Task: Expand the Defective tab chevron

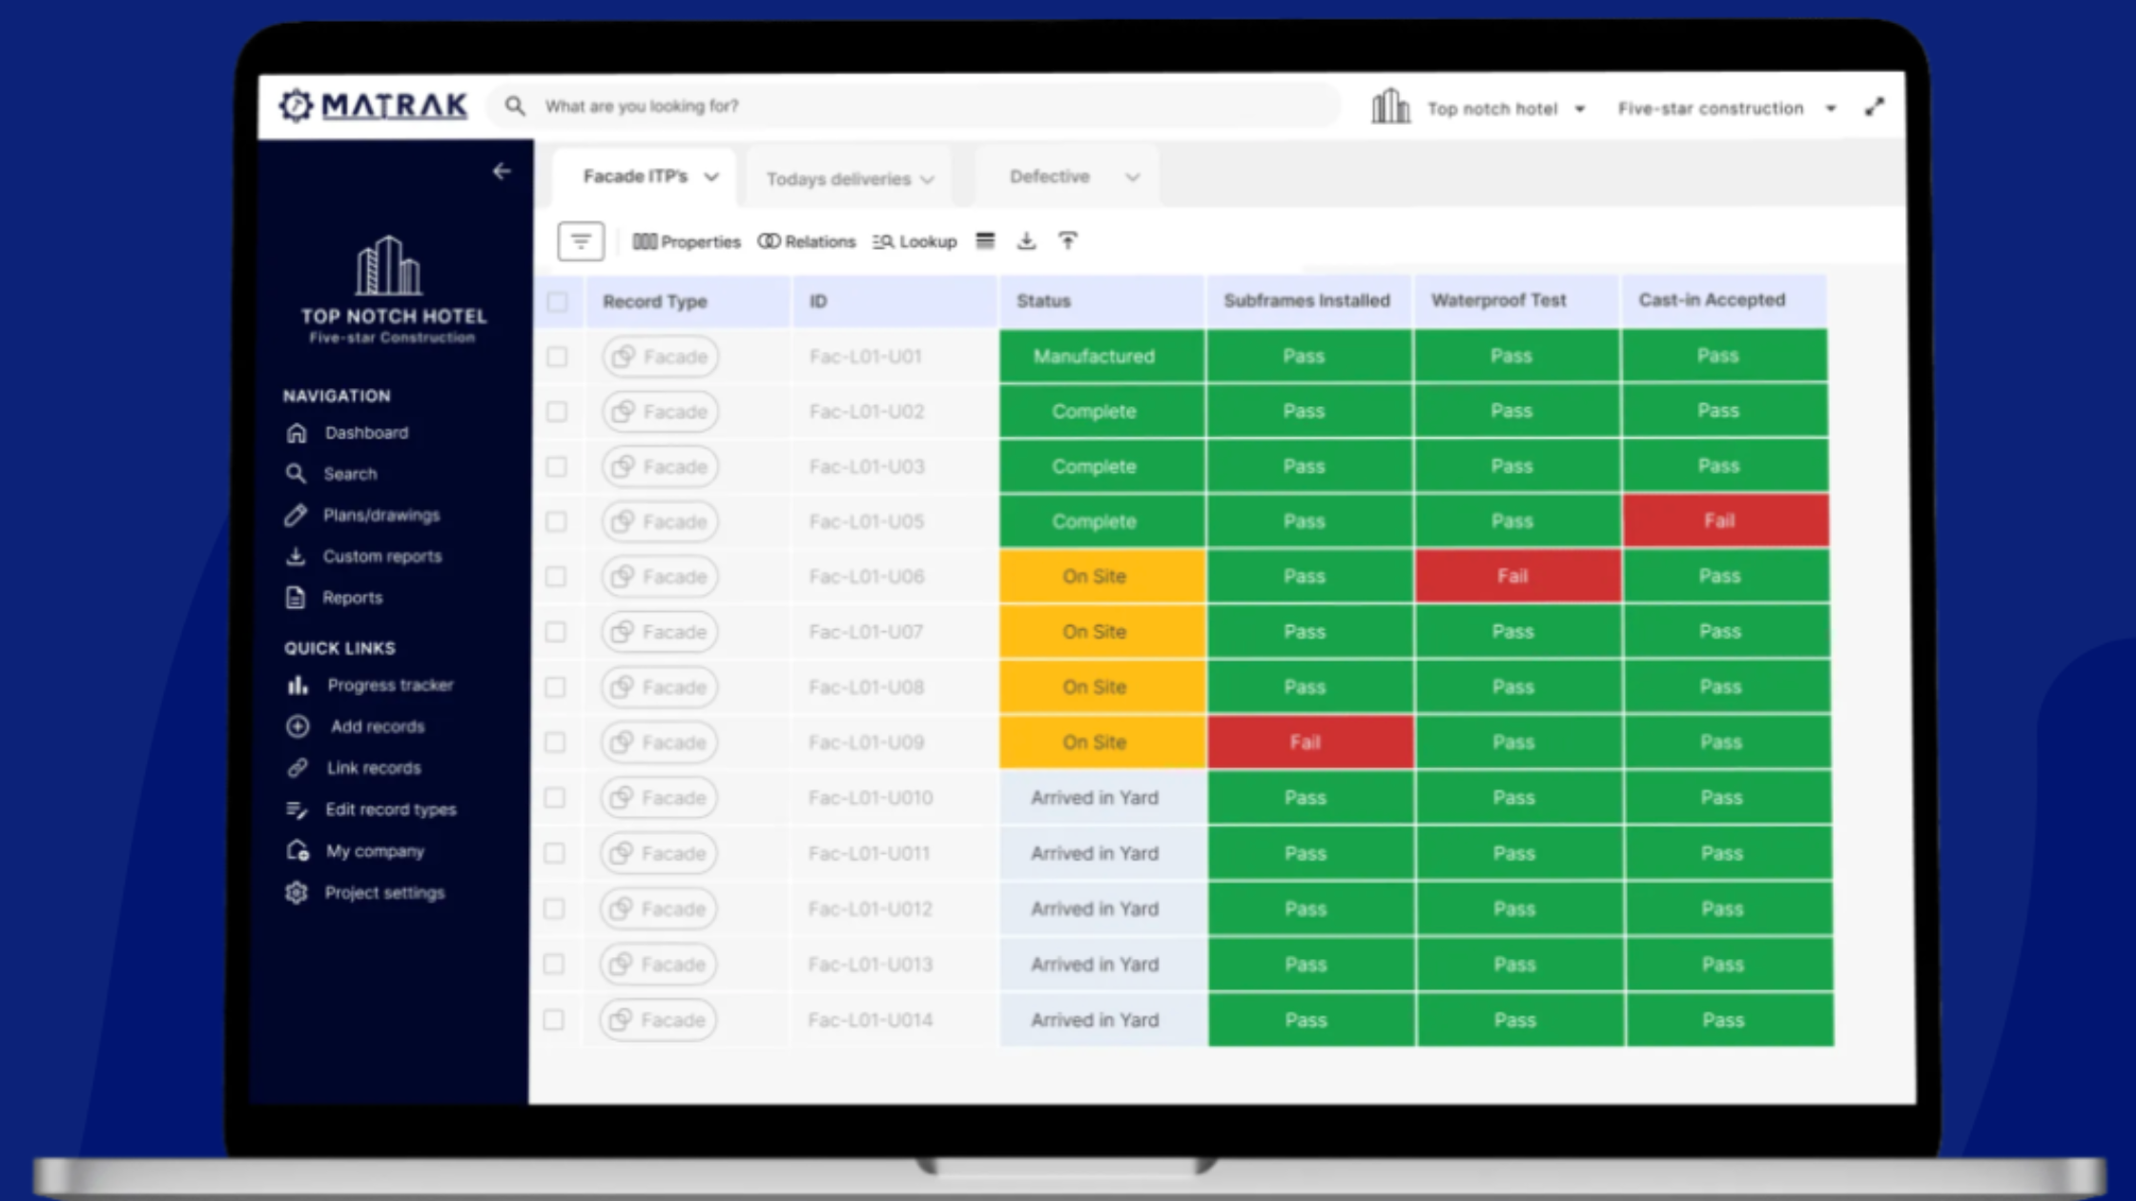Action: 1132,177
